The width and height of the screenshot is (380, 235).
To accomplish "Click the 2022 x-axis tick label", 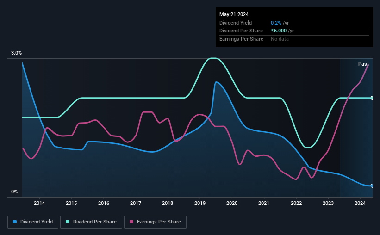I will click(296, 203).
